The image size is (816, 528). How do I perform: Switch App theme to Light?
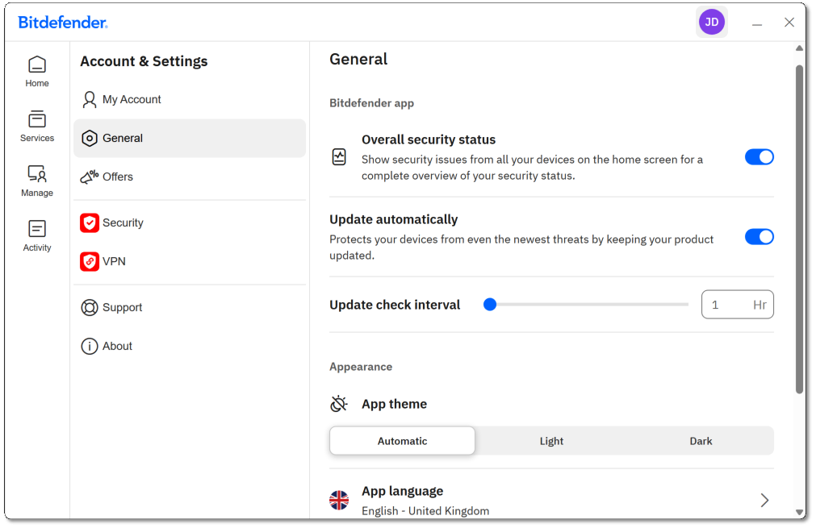click(x=551, y=441)
